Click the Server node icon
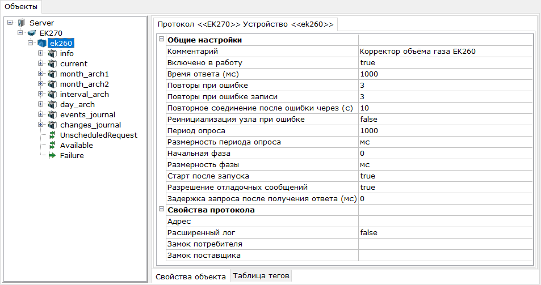This screenshot has height=285, width=541. [x=22, y=23]
